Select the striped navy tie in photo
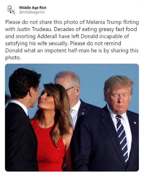The image size is (144, 176). [x=122, y=138]
